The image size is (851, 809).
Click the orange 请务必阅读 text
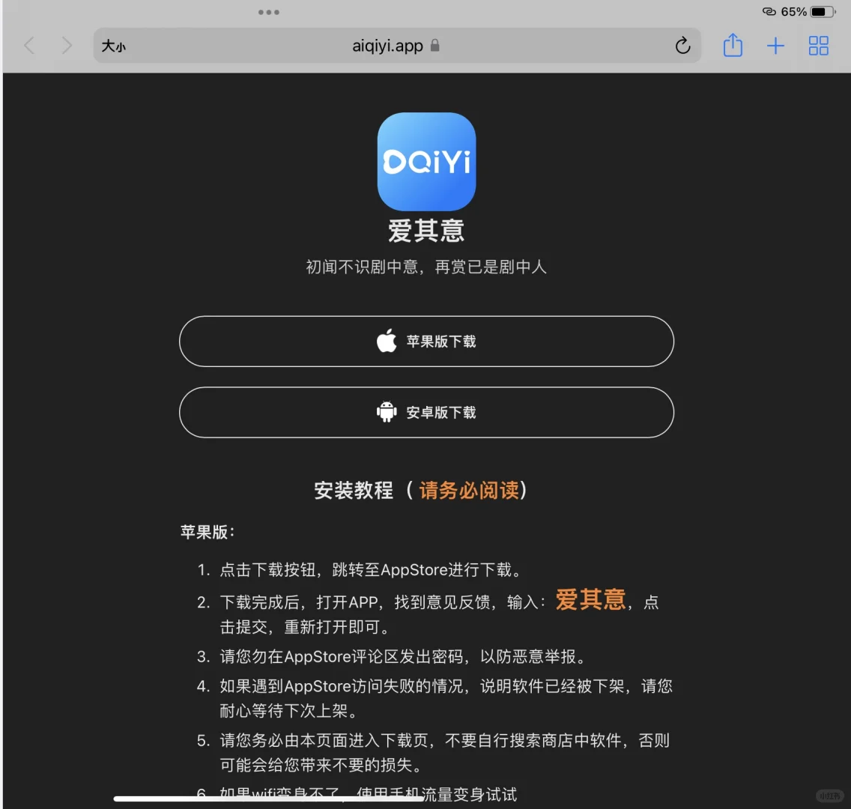[x=469, y=491]
